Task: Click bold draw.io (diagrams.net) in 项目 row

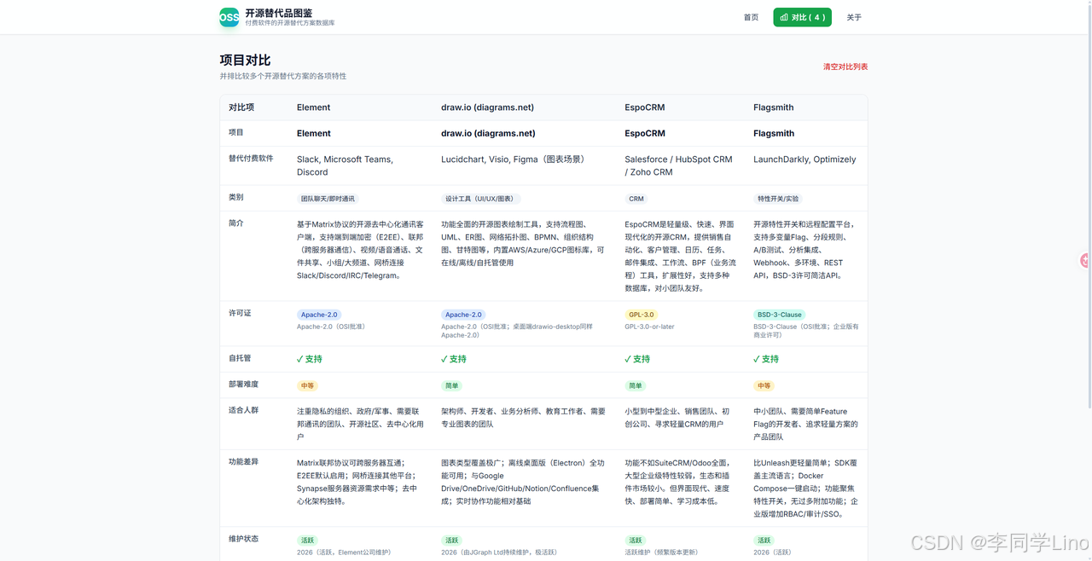Action: (x=488, y=133)
